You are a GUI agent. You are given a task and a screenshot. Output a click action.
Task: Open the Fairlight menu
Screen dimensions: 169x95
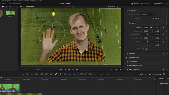[26, 1]
